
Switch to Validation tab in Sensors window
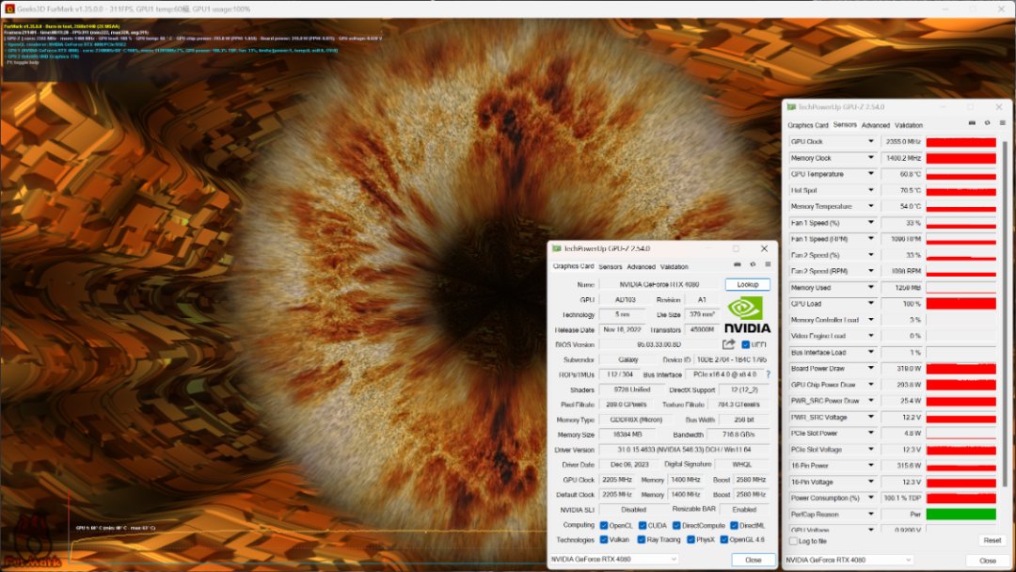(908, 125)
